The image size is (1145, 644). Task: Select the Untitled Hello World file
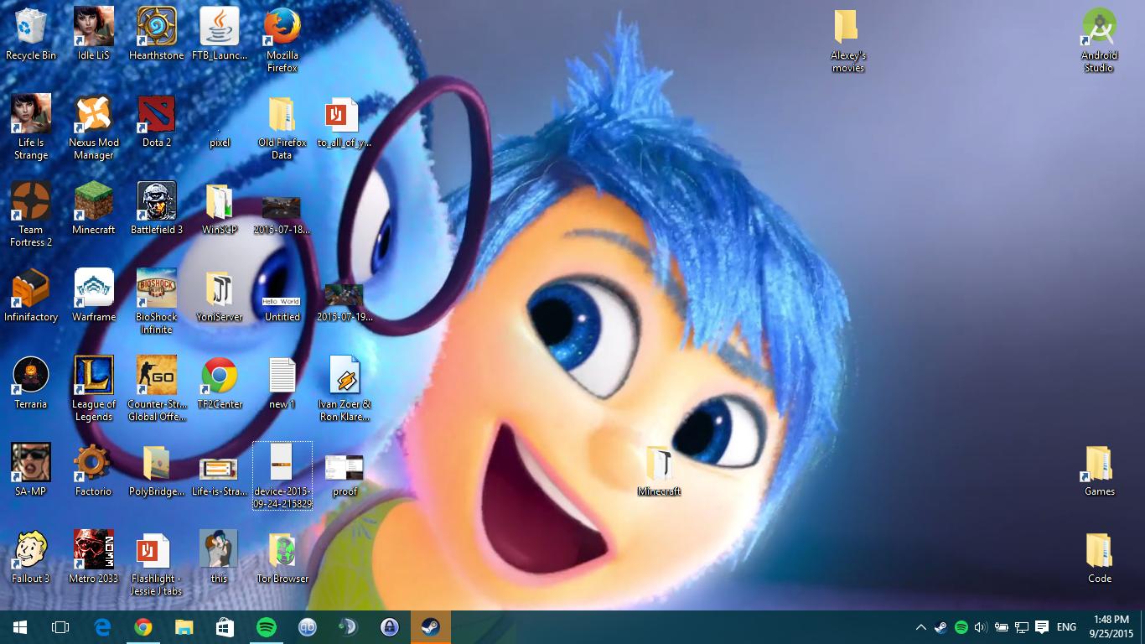(x=282, y=307)
